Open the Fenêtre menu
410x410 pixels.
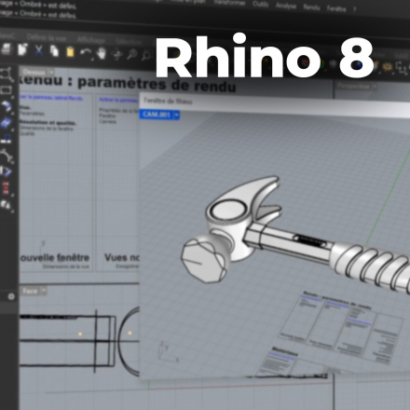pos(336,8)
